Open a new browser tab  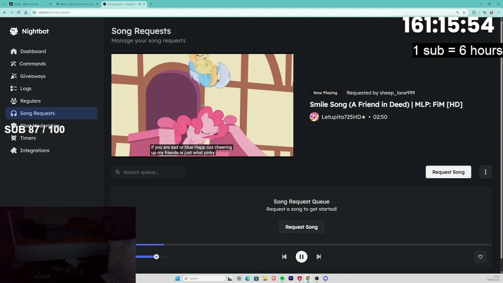pyautogui.click(x=151, y=4)
